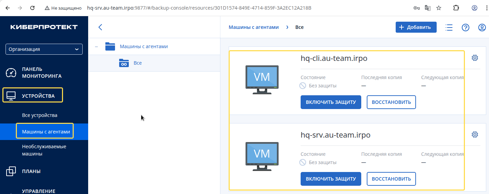Open the Управление sidebar section
This screenshot has height=194, width=489.
(39, 191)
